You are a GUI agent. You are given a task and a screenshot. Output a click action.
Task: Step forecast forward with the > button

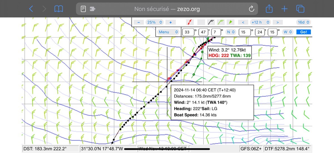click(x=277, y=22)
